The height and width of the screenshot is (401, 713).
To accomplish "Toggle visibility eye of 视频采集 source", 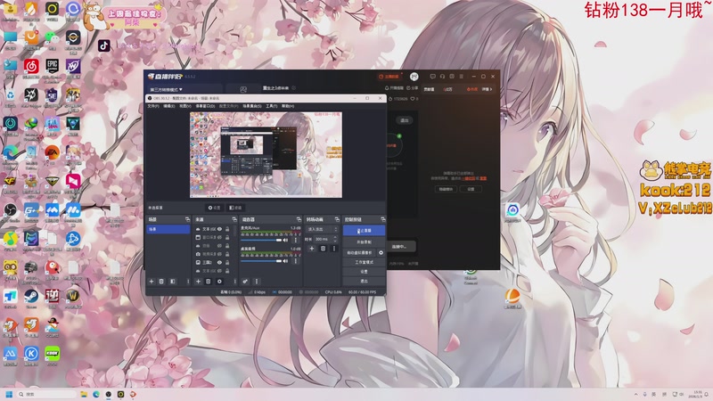I will click(x=219, y=254).
